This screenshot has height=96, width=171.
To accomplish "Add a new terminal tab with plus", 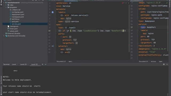I will (42, 64).
